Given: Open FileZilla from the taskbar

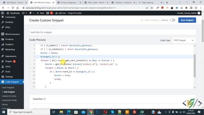Looking at the screenshot, I should coord(135,112).
